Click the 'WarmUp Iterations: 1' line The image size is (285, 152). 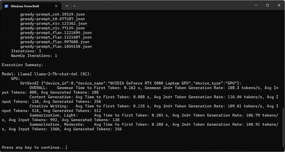click(34, 56)
